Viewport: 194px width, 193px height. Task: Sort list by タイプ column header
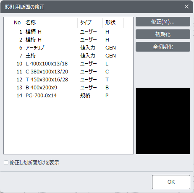pyautogui.click(x=90, y=22)
